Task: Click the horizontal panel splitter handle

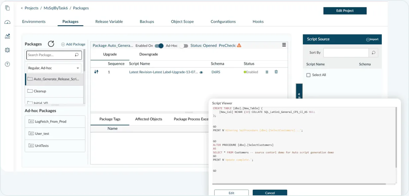Action: coord(189,113)
